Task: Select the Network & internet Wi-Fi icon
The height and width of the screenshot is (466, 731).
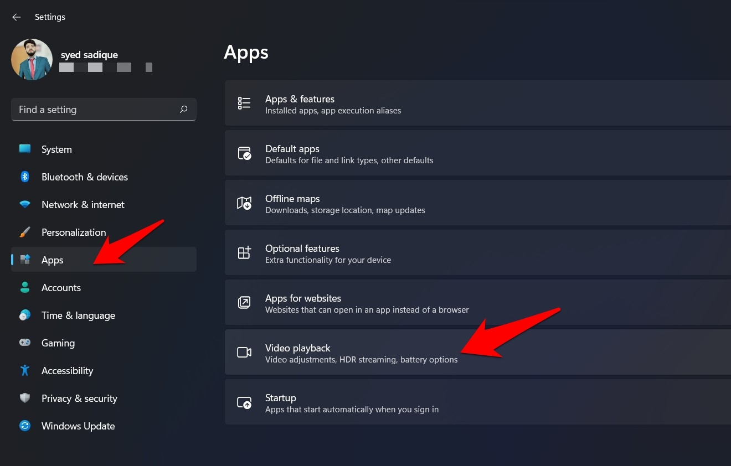Action: [25, 205]
